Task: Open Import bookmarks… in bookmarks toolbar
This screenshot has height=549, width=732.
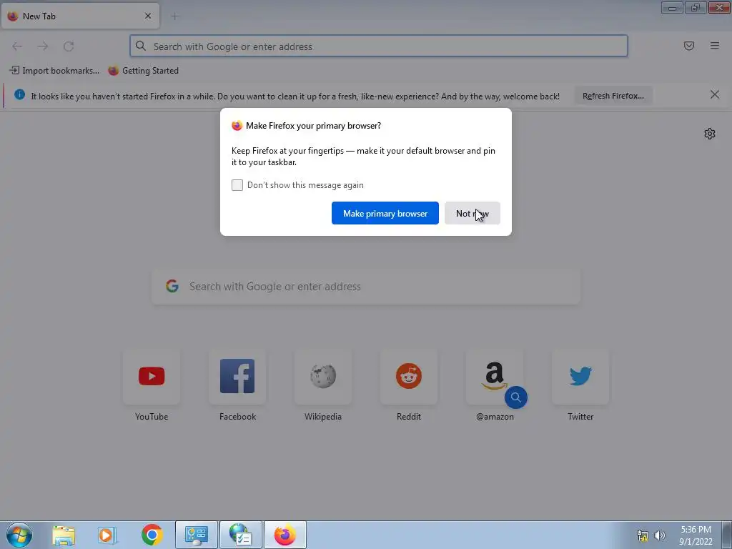Action: coord(54,71)
